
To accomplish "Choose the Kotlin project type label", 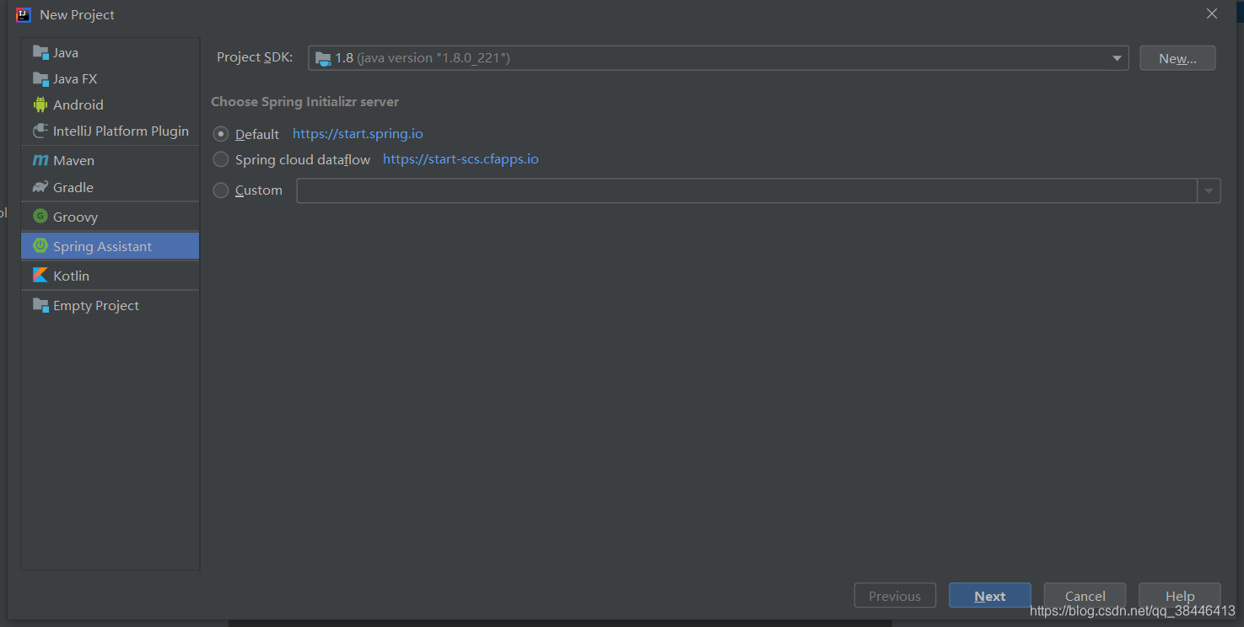I will pyautogui.click(x=71, y=276).
